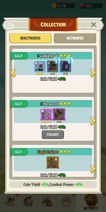Advance Heroes collection with right arrow
The width and height of the screenshot is (106, 212).
(x=93, y=121)
